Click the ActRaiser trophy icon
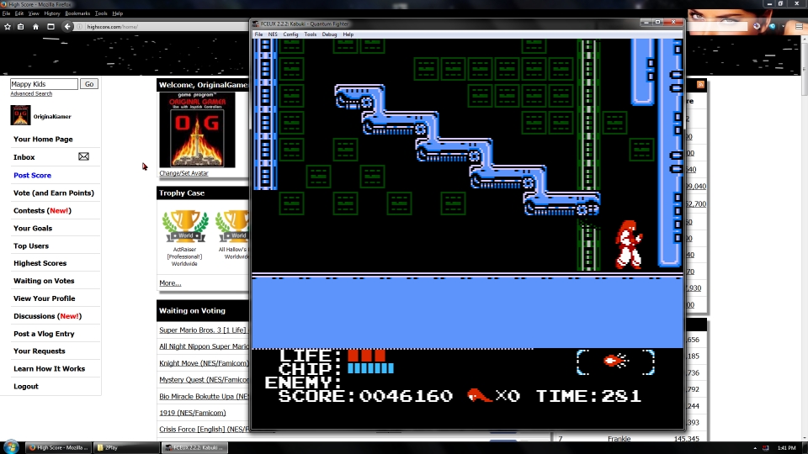This screenshot has height=454, width=808. click(184, 225)
